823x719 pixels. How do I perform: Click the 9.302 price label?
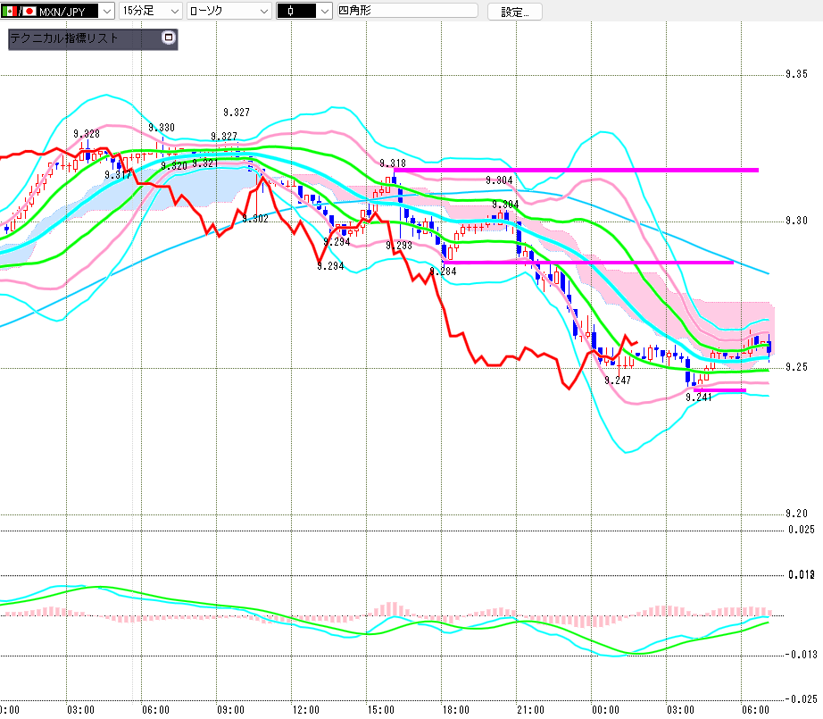coord(255,219)
